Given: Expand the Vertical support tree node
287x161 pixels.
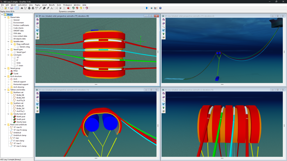Looking at the screenshot, I should pyautogui.click(x=8, y=82).
